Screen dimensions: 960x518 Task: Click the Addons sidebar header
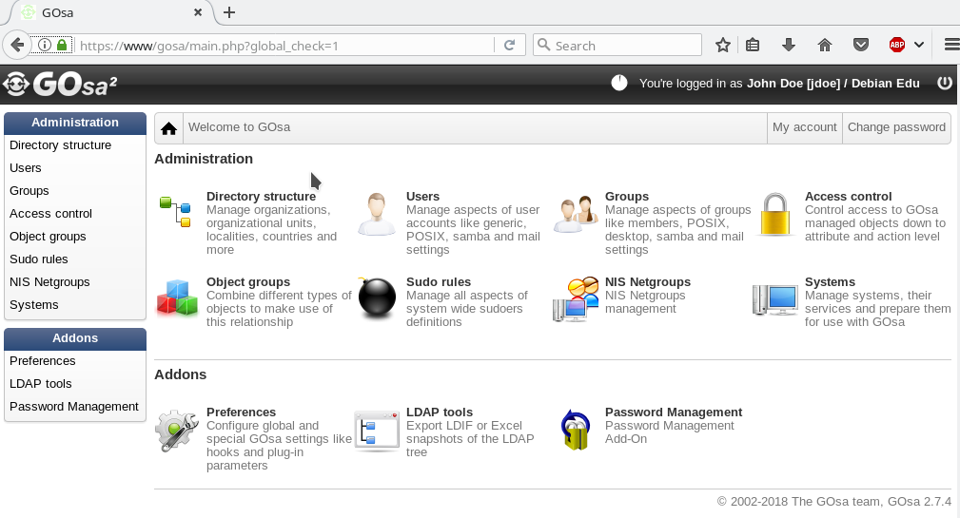[x=75, y=338]
